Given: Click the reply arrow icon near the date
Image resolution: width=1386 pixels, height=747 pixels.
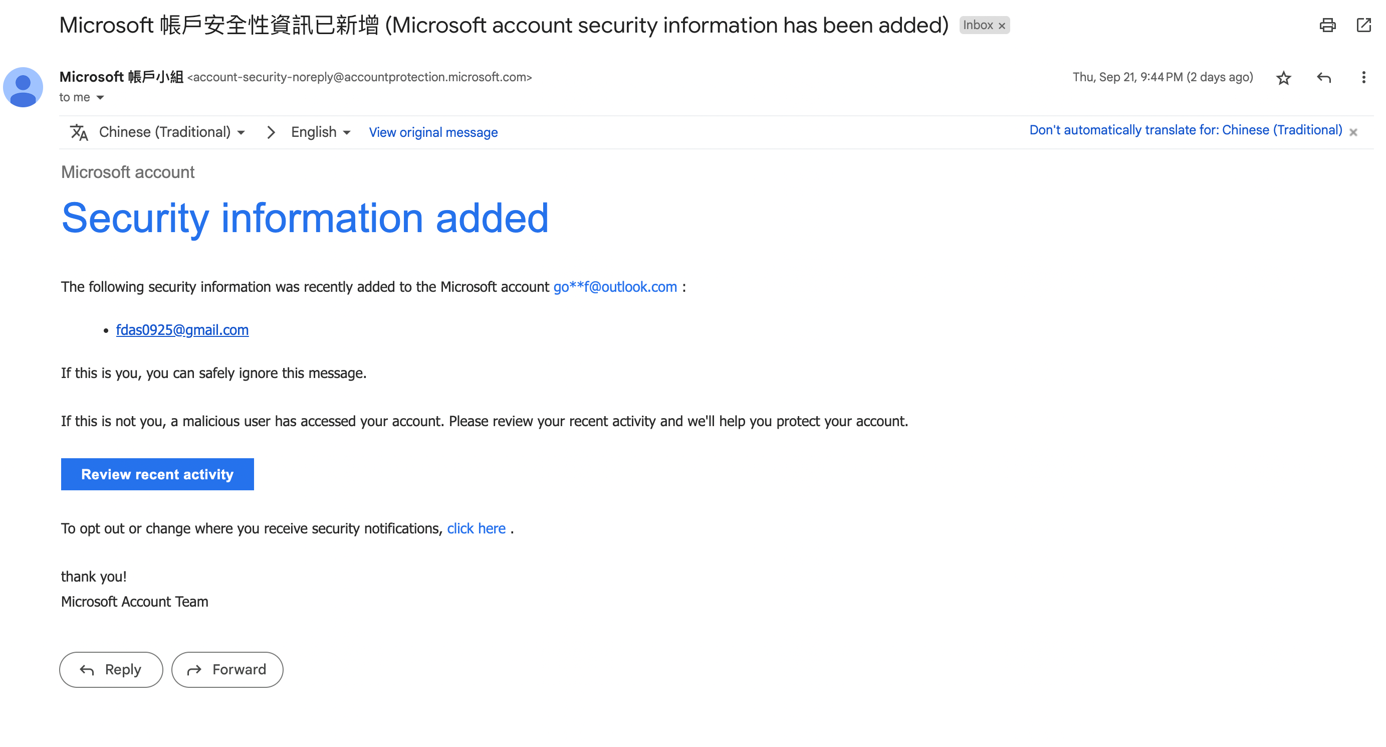Looking at the screenshot, I should coord(1323,78).
